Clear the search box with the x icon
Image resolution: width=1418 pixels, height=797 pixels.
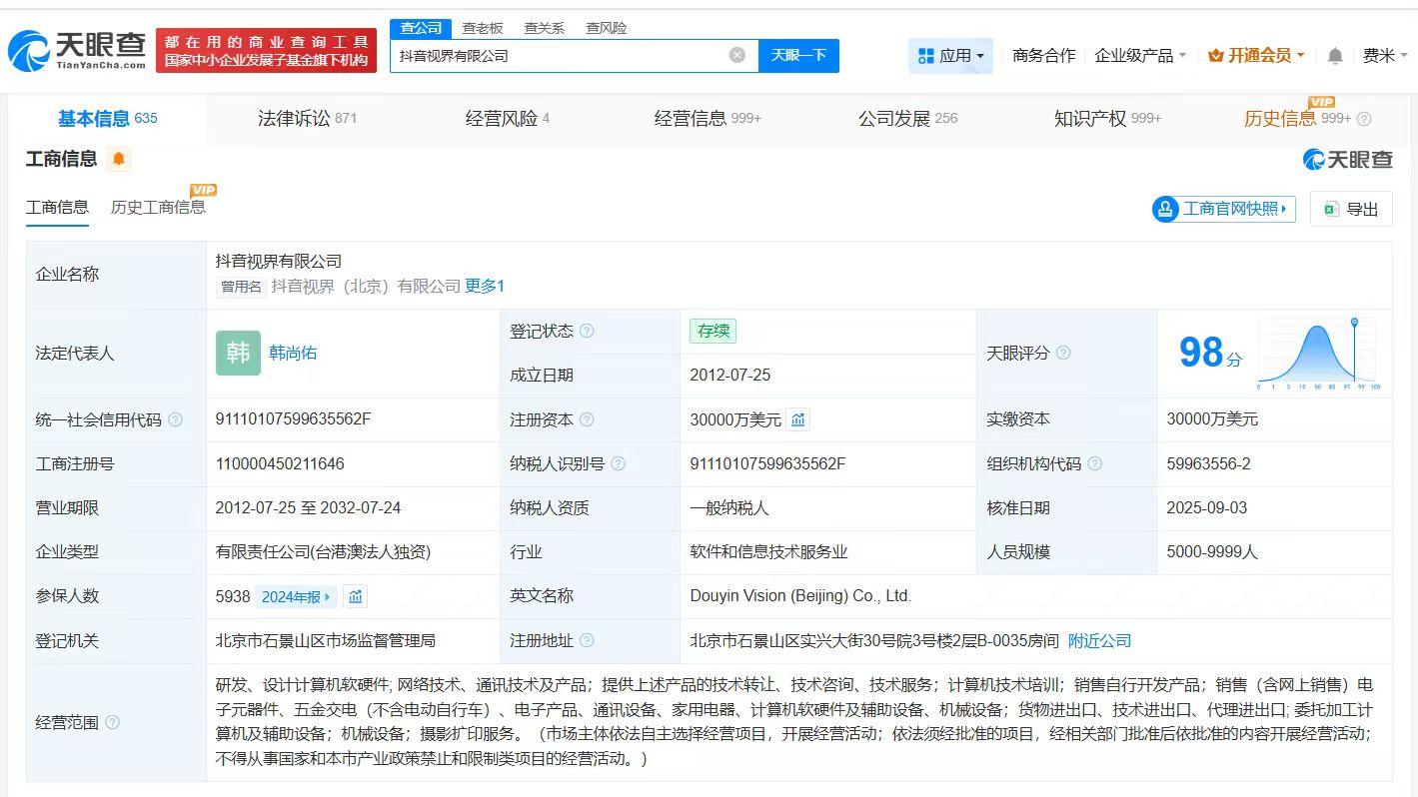[x=737, y=56]
